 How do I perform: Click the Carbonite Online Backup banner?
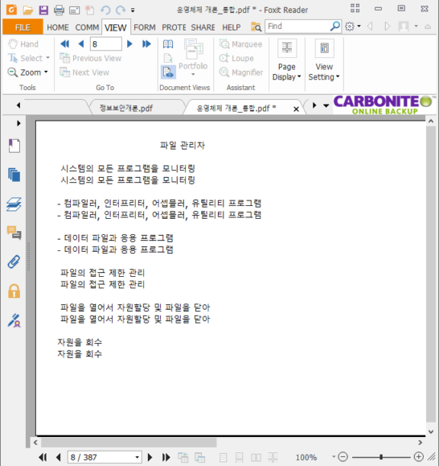384,105
